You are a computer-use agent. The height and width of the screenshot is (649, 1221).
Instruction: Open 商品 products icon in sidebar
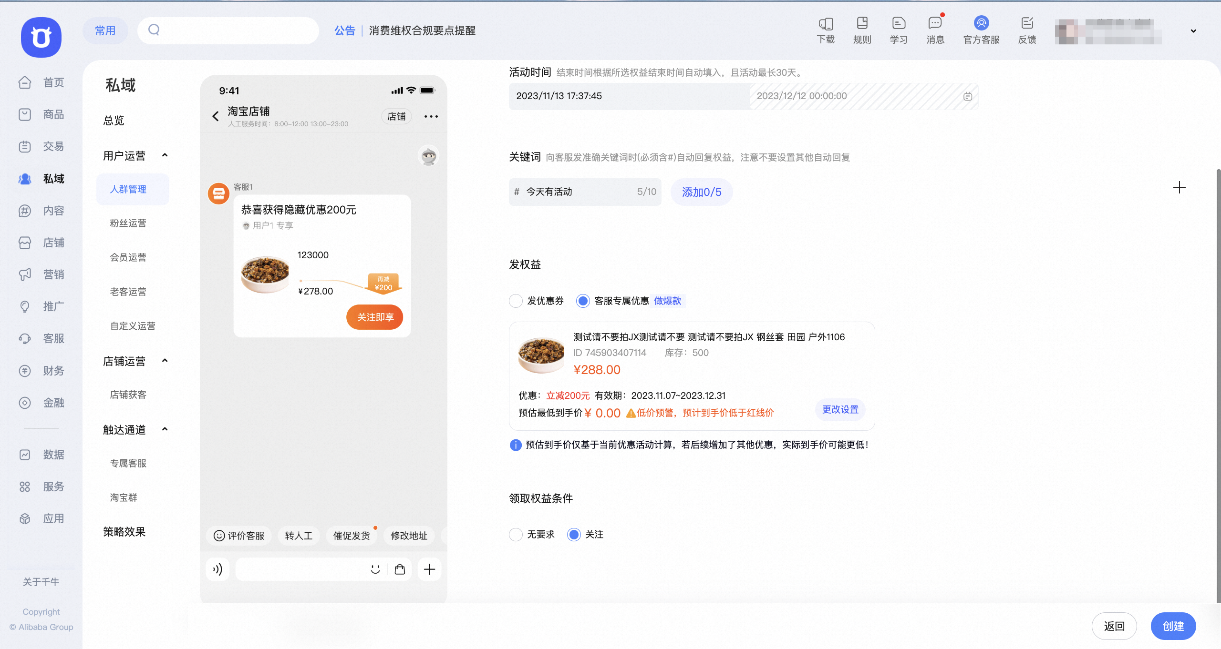[x=25, y=114]
